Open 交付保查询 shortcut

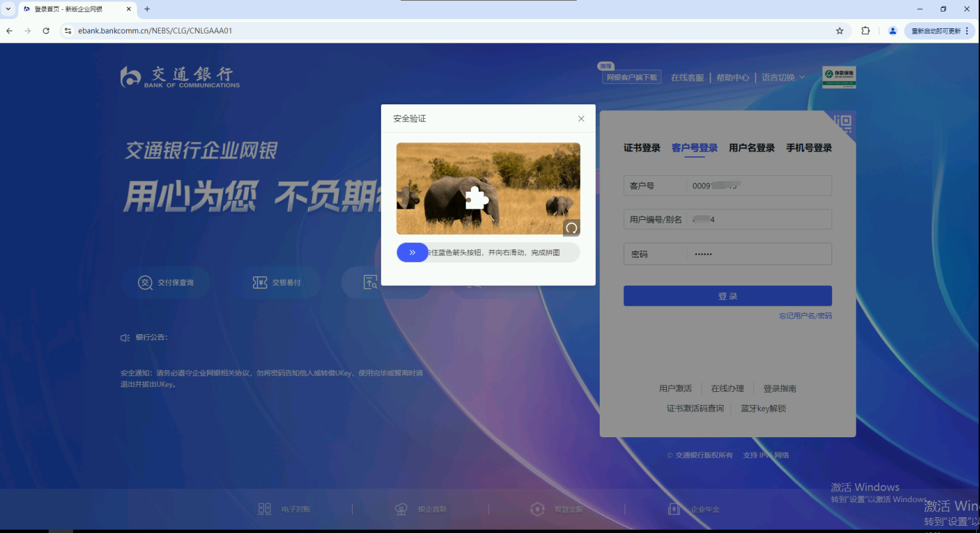[x=166, y=283]
